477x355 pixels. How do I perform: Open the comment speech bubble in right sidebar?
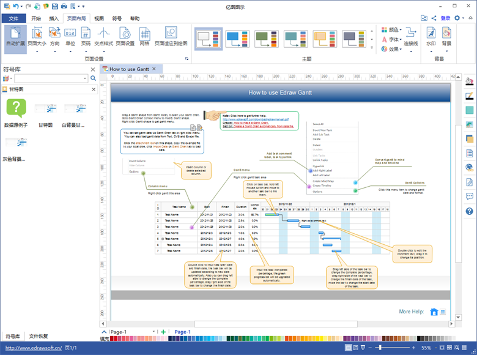coord(470,196)
